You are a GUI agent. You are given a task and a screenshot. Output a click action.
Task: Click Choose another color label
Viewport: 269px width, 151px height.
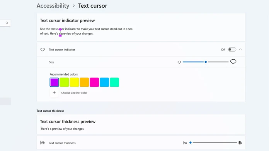click(x=74, y=93)
